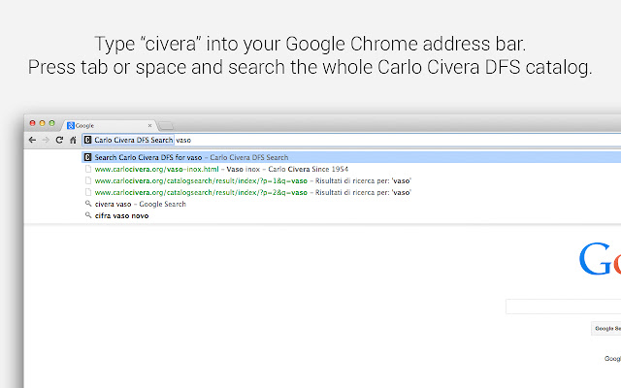Click the browser back arrow
621x388 pixels.
[x=32, y=140]
